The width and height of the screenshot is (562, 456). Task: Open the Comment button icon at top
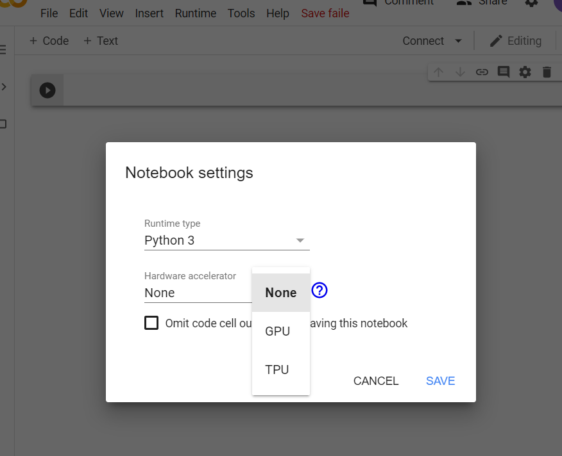[x=370, y=3]
